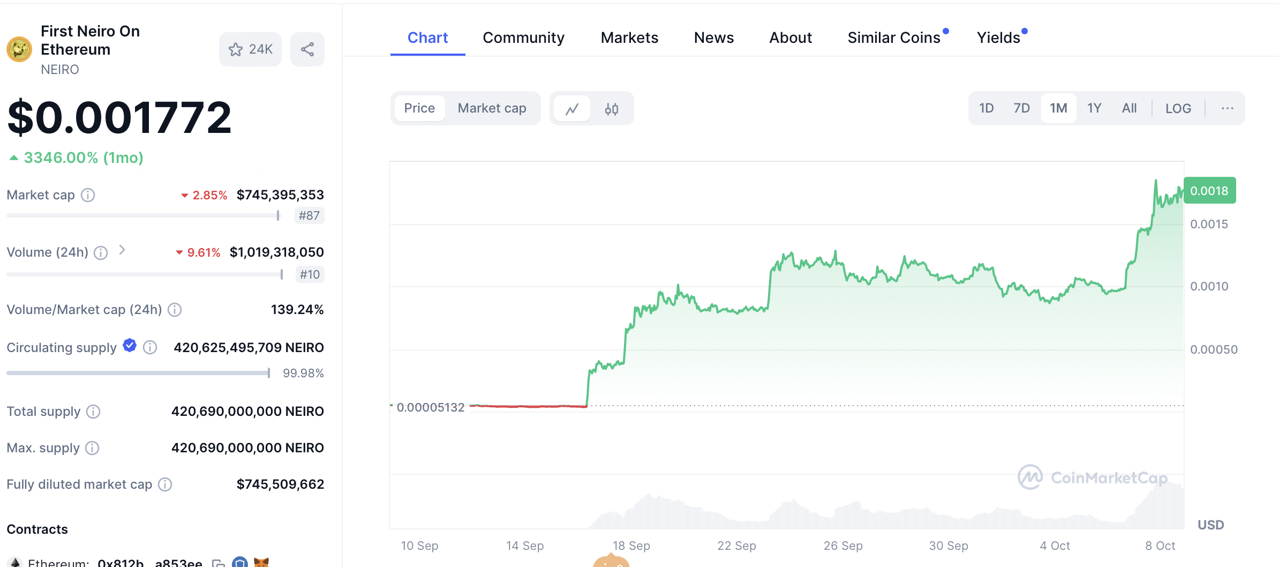Screen dimensions: 1279x567
Task: Add NEIRO to watchlist with star button
Action: coord(250,49)
